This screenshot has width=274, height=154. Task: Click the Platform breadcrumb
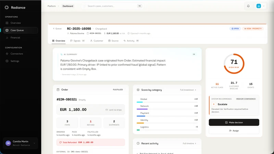[x=52, y=6]
